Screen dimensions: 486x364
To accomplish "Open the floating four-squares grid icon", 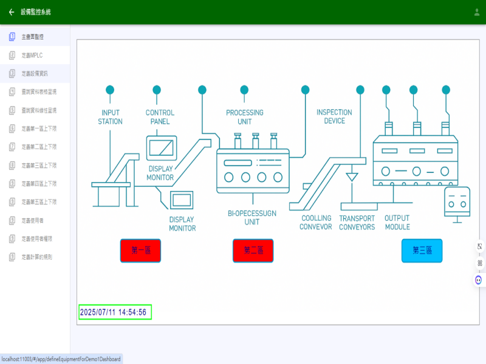I will 479,263.
